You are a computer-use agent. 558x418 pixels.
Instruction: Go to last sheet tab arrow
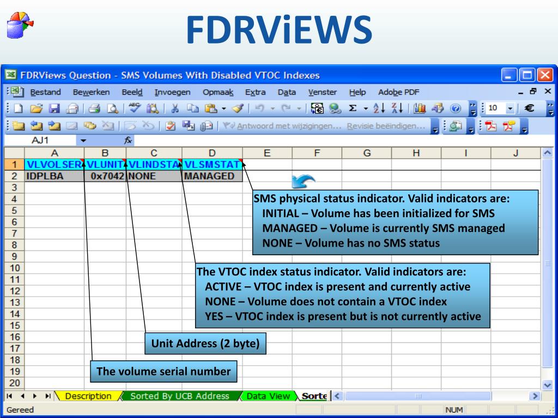point(48,396)
